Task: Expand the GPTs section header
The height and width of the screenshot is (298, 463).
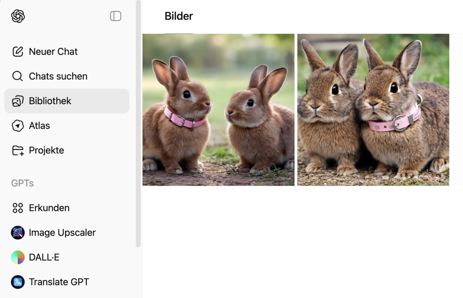Action: point(22,183)
